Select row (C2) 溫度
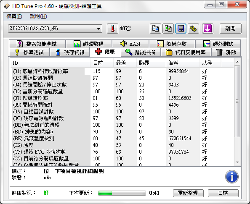Viewport: 250px width, 204px height. pyautogui.click(x=122, y=145)
